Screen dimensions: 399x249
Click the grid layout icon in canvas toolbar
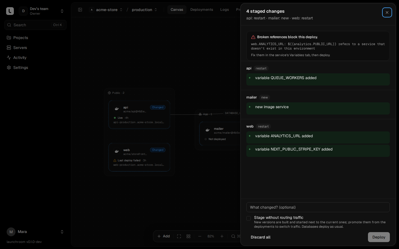(x=188, y=236)
